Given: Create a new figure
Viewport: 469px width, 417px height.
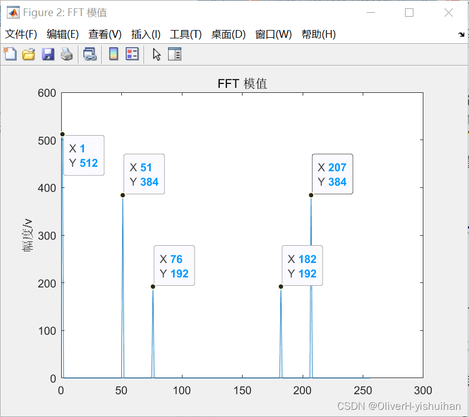Looking at the screenshot, I should point(10,54).
